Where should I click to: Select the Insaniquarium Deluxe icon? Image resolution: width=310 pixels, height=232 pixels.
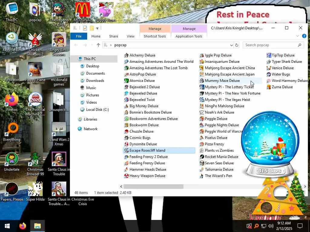coord(201,62)
